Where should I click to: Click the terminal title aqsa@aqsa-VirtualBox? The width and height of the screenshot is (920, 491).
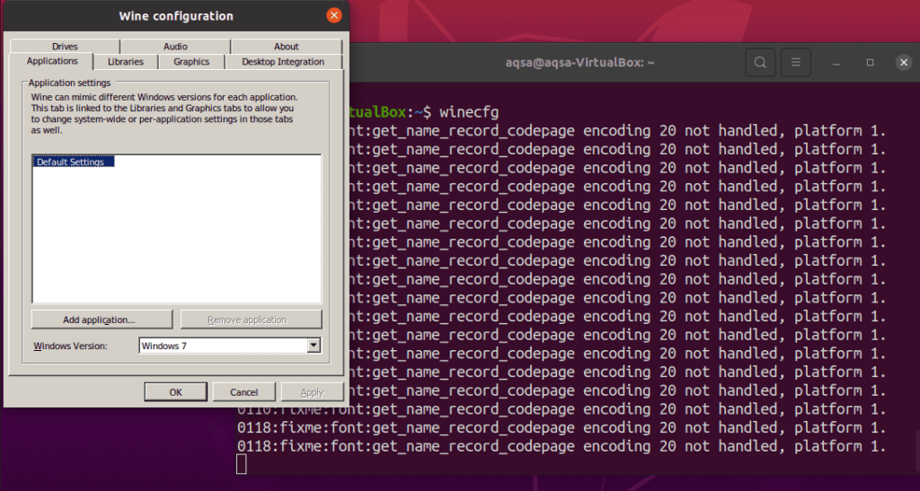pyautogui.click(x=579, y=62)
